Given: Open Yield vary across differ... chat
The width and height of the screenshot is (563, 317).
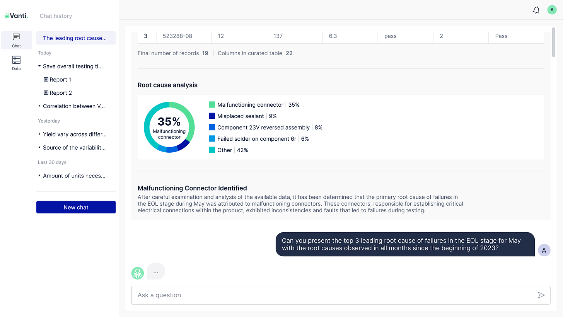Looking at the screenshot, I should point(75,134).
